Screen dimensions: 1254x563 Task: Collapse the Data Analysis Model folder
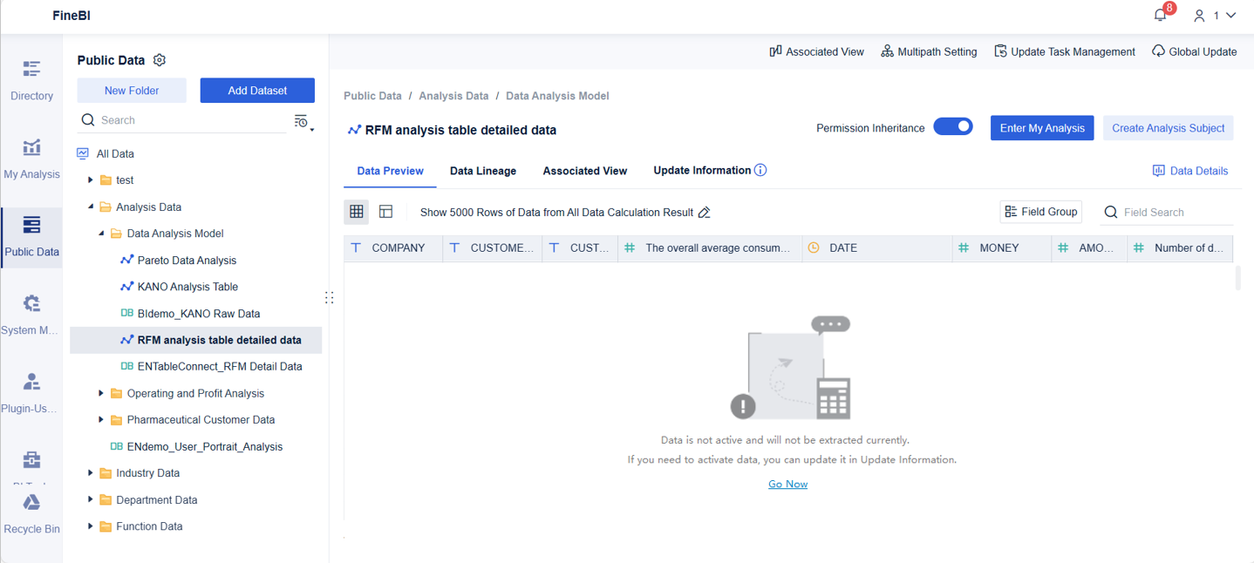tap(102, 233)
